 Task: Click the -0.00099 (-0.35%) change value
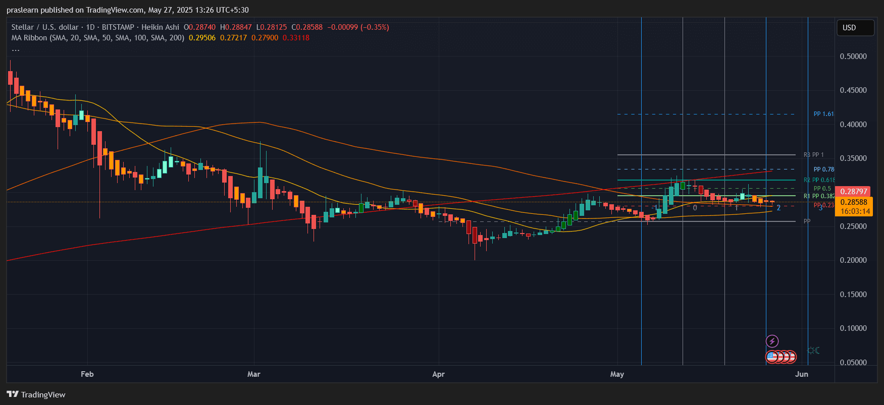click(x=358, y=27)
